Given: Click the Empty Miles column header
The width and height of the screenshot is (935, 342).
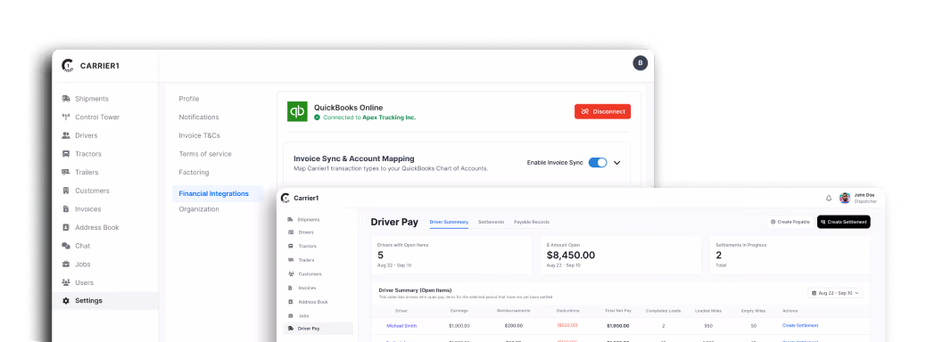Looking at the screenshot, I should click(x=754, y=311).
